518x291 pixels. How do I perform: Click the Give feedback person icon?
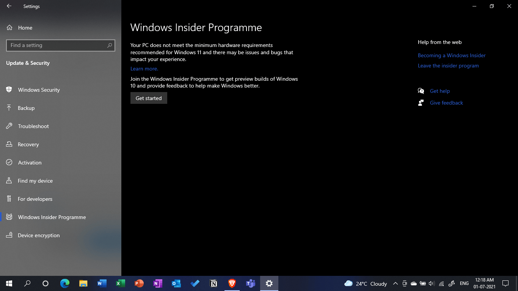(421, 103)
